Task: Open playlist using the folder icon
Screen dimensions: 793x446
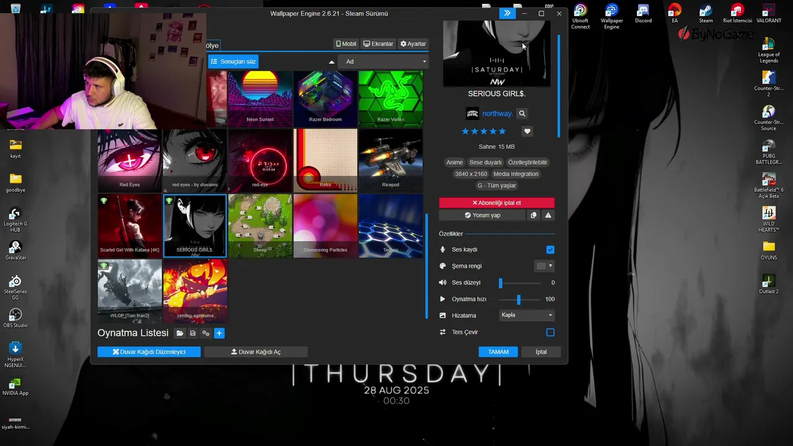Action: (x=180, y=333)
